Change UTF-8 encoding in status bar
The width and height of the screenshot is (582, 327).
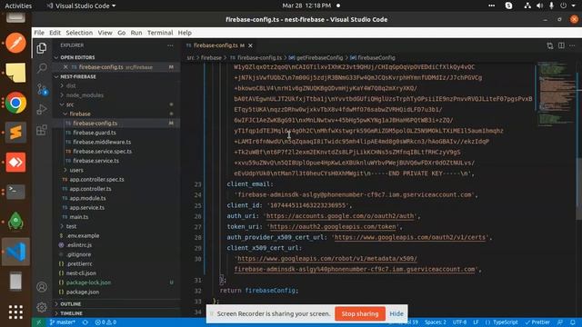459,322
